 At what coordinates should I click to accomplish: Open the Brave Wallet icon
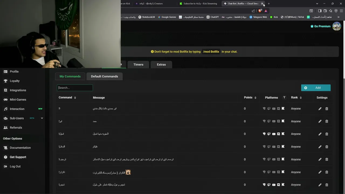coord(325,11)
